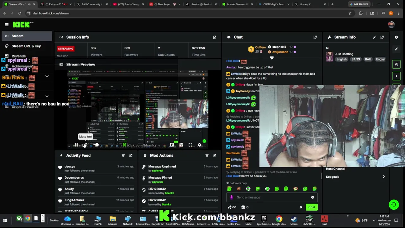
Task: Open stream preview player settings gear
Action: click(x=199, y=145)
